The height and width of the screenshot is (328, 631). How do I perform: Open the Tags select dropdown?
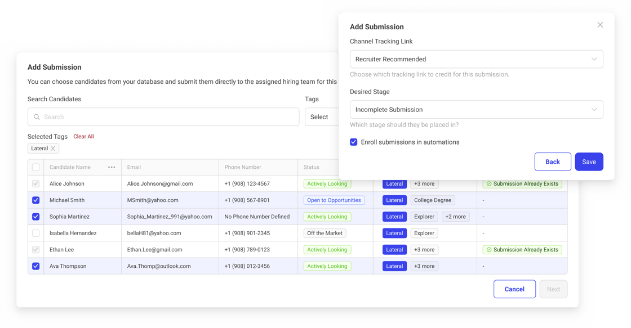coord(321,117)
